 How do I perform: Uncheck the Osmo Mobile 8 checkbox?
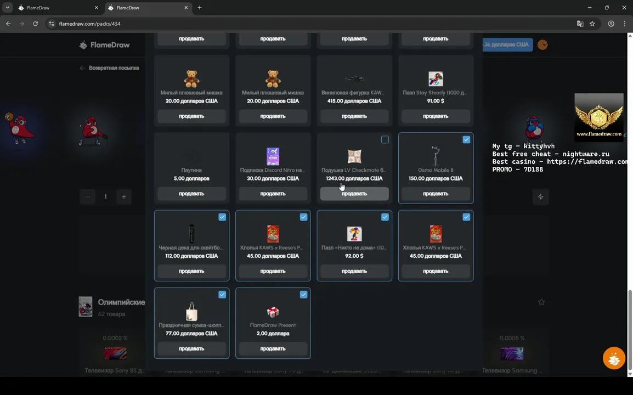[x=466, y=139]
